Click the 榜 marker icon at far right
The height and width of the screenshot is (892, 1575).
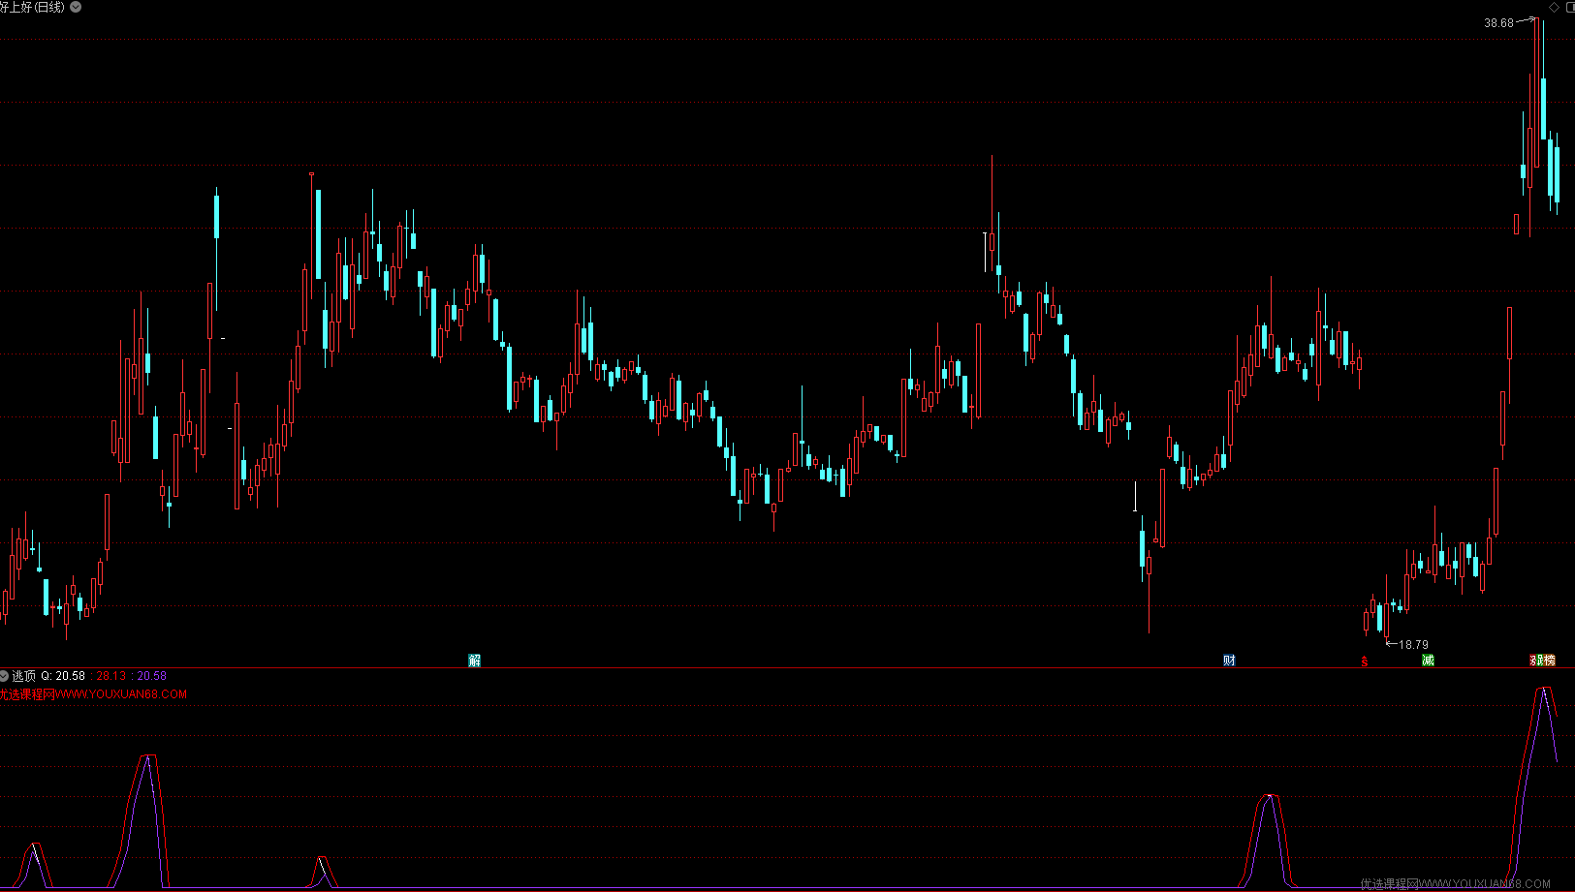tap(1548, 661)
